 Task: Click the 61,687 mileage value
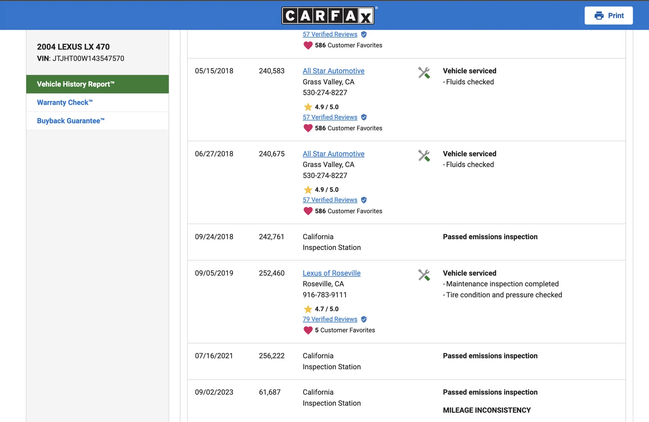point(270,392)
